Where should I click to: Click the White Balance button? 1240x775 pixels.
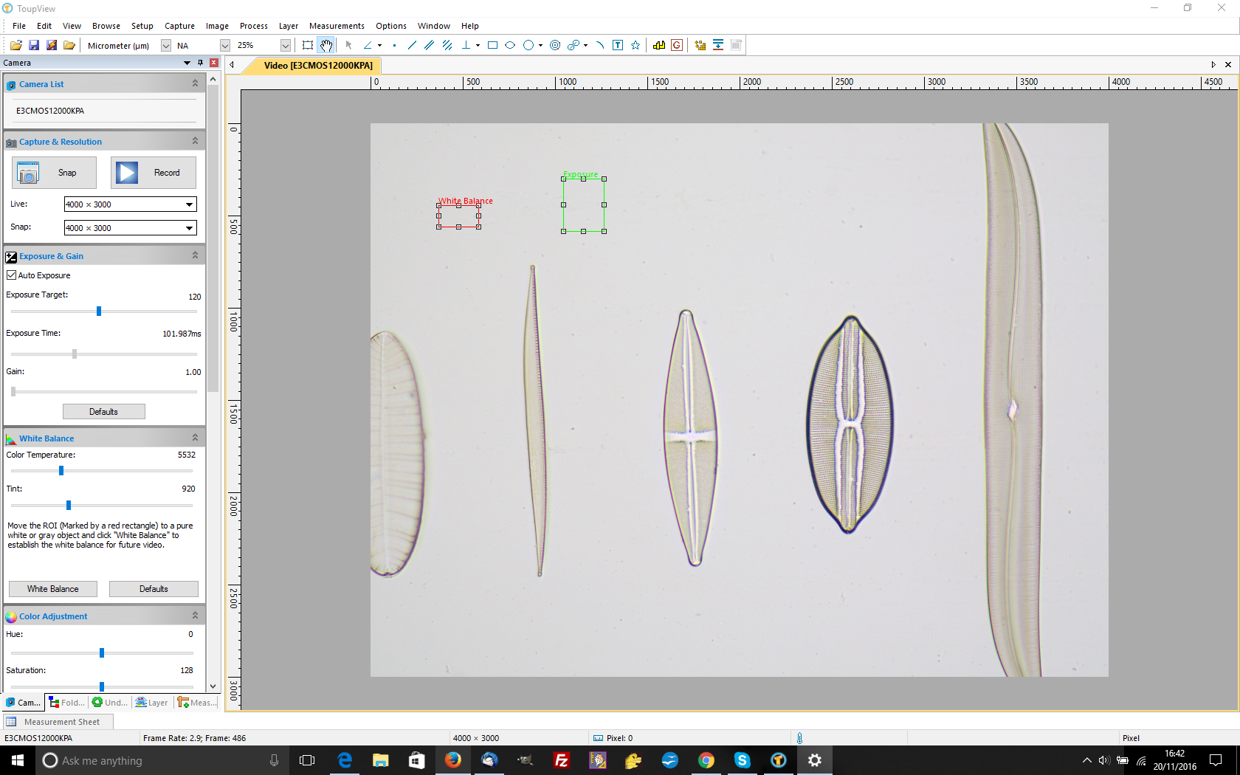click(x=52, y=589)
